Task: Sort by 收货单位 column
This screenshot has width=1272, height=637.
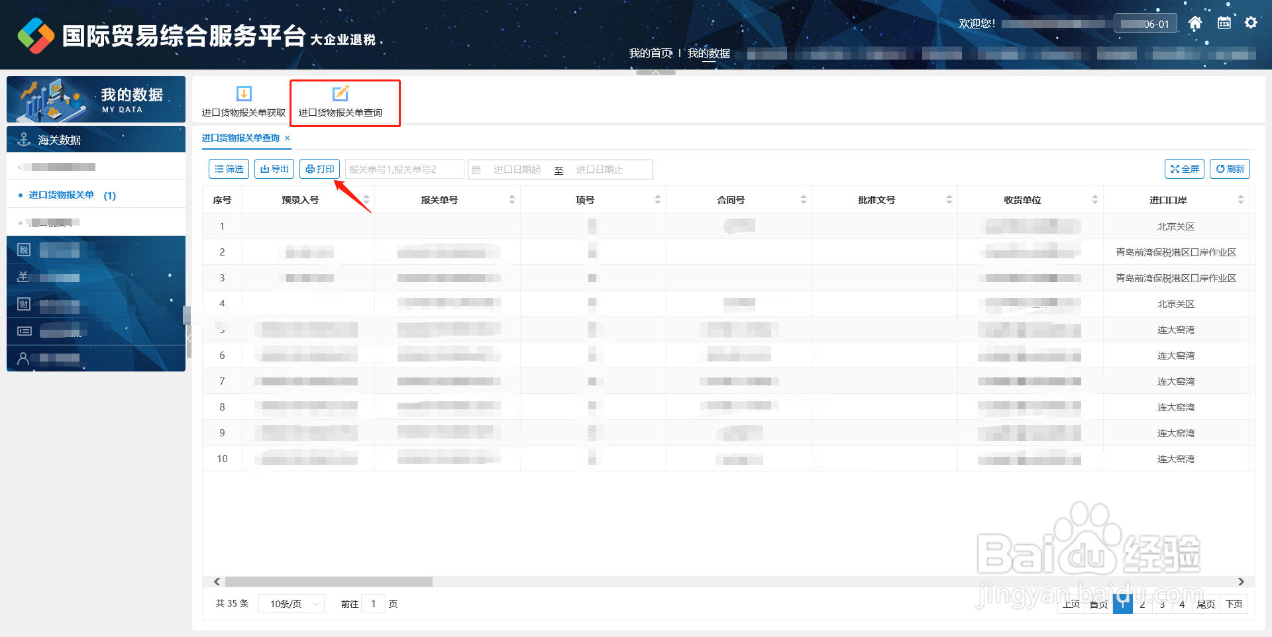Action: click(x=1094, y=199)
